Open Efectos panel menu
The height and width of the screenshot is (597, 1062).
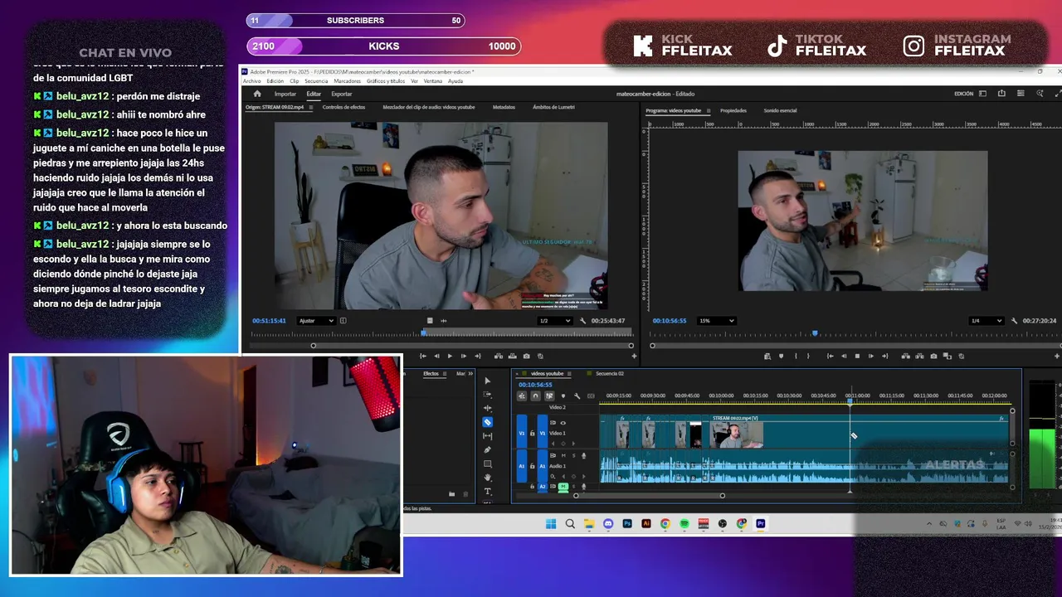445,374
